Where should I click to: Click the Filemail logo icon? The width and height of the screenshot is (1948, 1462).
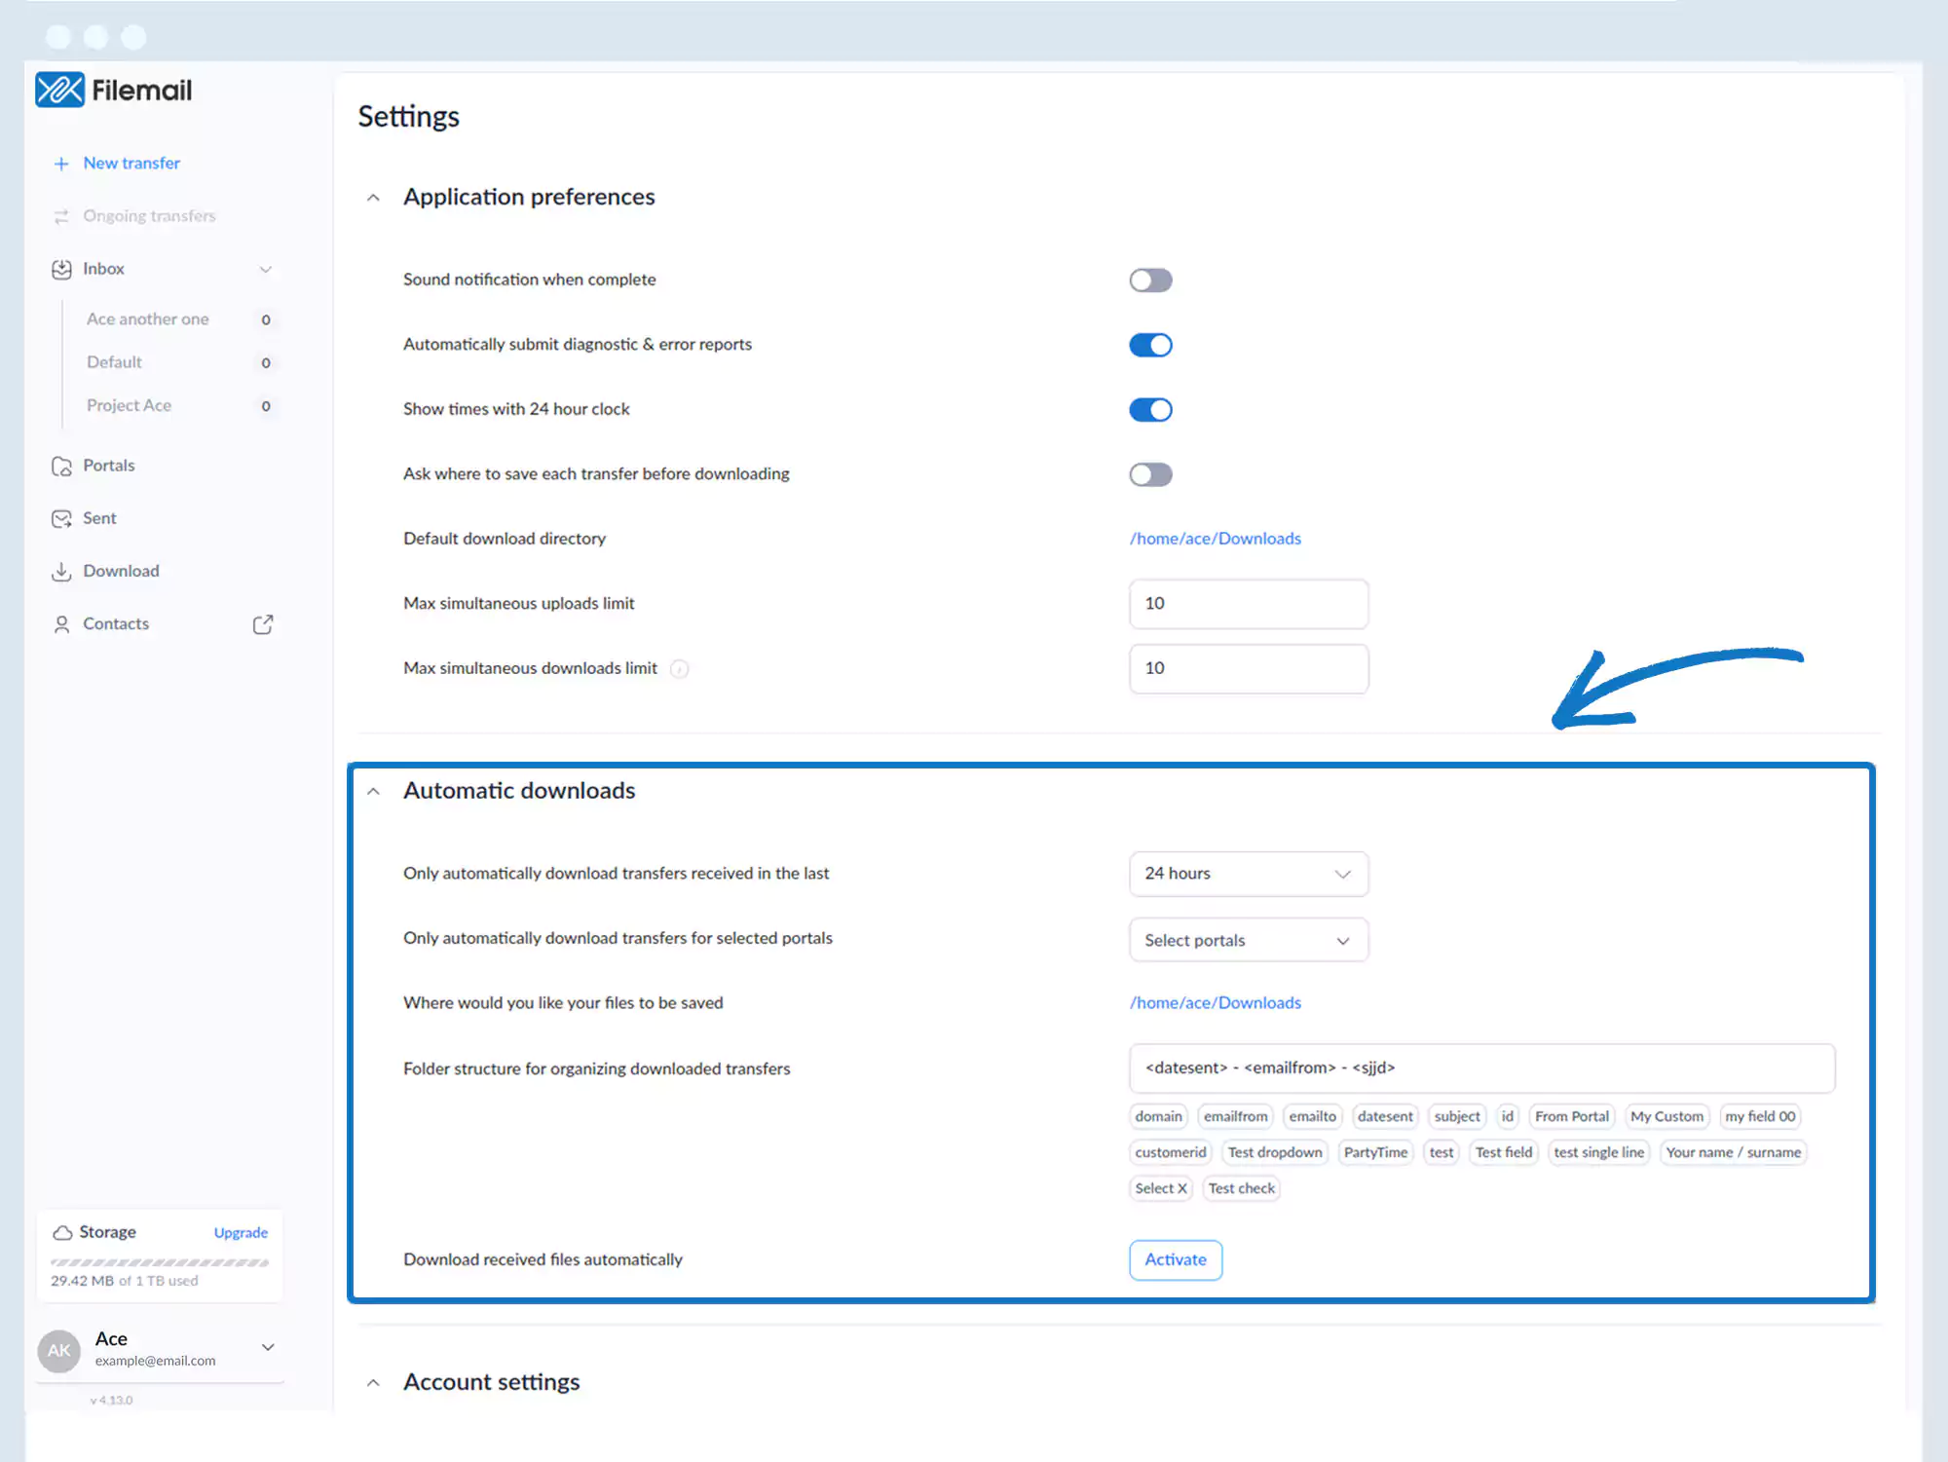point(59,90)
